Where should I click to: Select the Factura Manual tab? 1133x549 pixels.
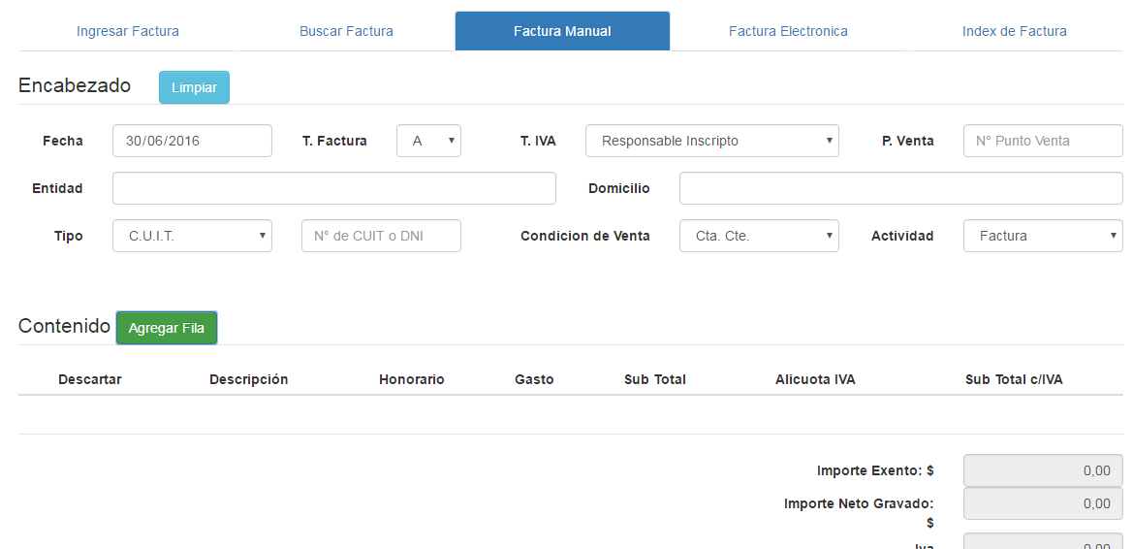(x=562, y=31)
